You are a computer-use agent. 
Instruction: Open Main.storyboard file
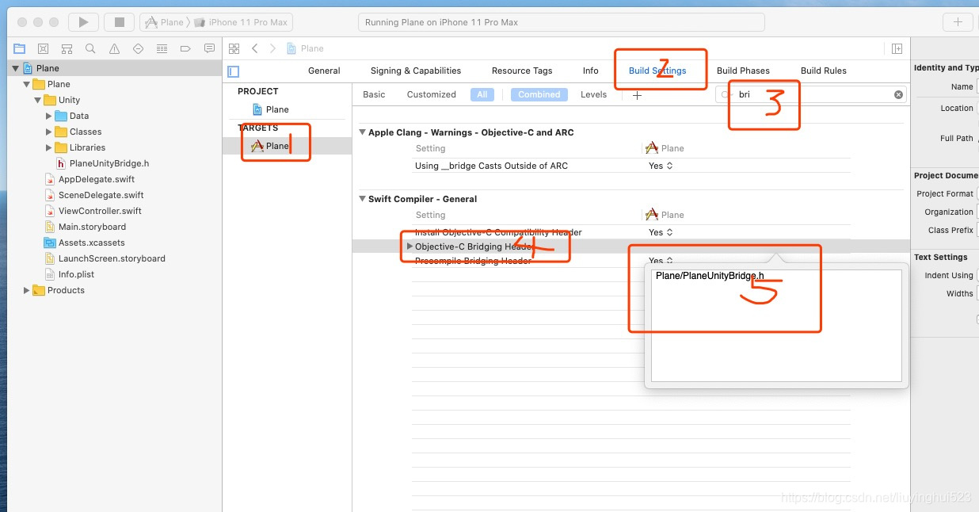92,227
